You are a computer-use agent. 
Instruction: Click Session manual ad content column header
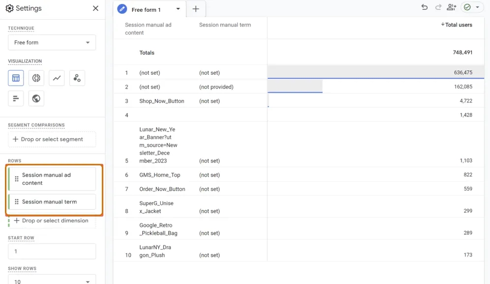pyautogui.click(x=148, y=29)
